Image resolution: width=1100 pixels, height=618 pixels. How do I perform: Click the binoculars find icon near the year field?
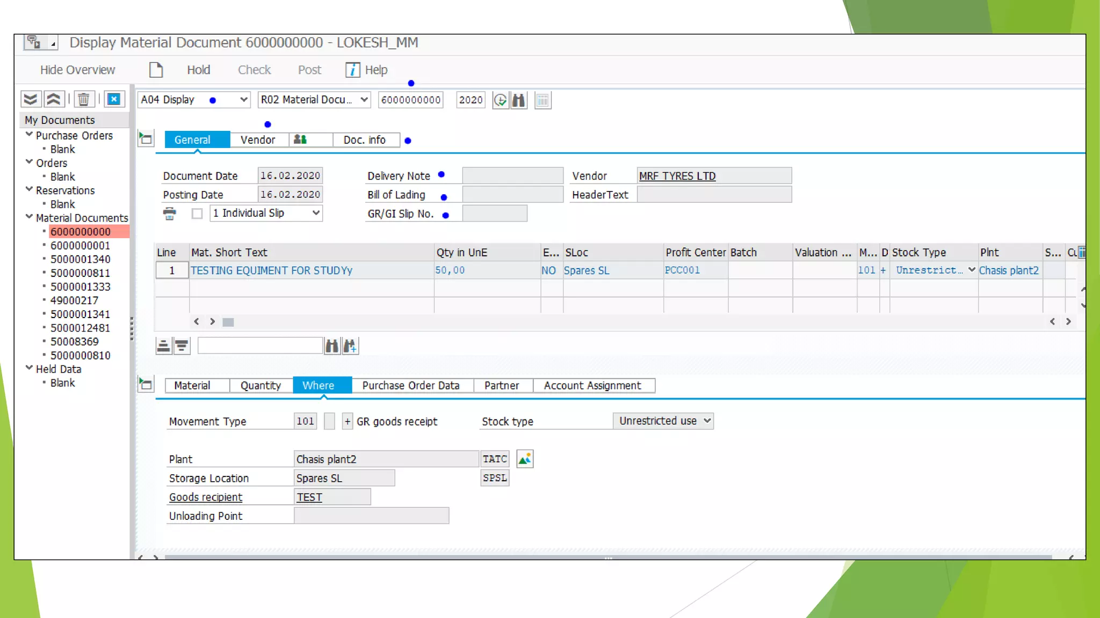(x=518, y=100)
